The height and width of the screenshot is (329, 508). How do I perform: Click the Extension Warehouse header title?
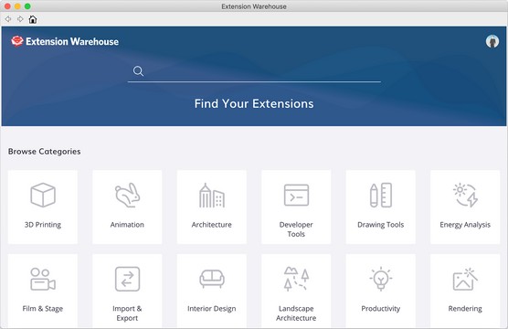[x=72, y=41]
